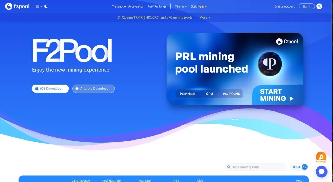This screenshot has height=182, width=333.
Task: Click Algo column header
Action: pyautogui.click(x=200, y=180)
